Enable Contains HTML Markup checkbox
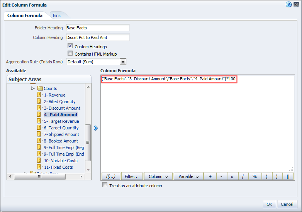Image resolution: width=302 pixels, height=212 pixels. click(x=70, y=53)
